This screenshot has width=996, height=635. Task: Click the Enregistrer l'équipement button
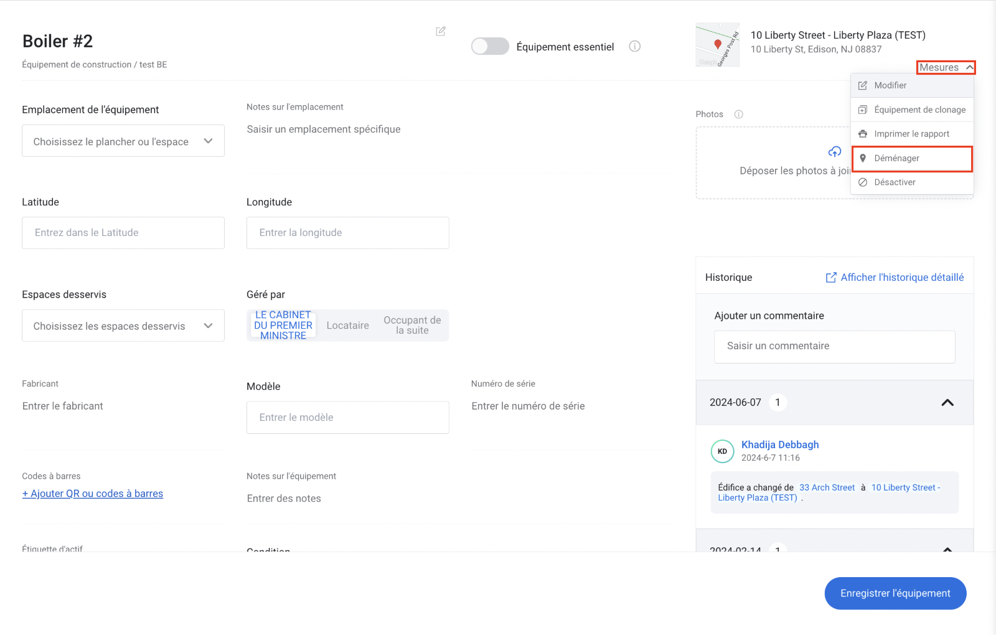pyautogui.click(x=895, y=593)
